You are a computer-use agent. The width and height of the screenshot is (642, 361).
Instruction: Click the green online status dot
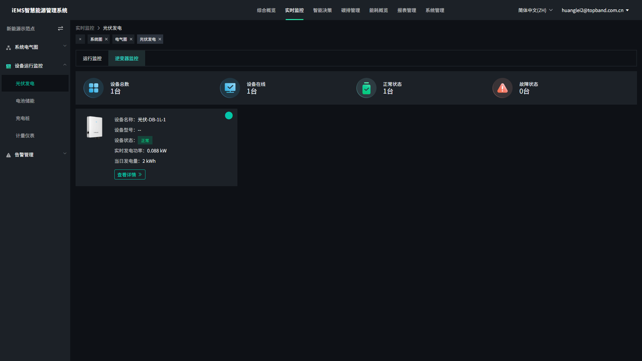[229, 116]
